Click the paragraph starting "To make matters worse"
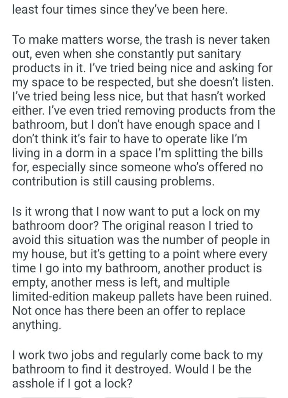 [144, 111]
